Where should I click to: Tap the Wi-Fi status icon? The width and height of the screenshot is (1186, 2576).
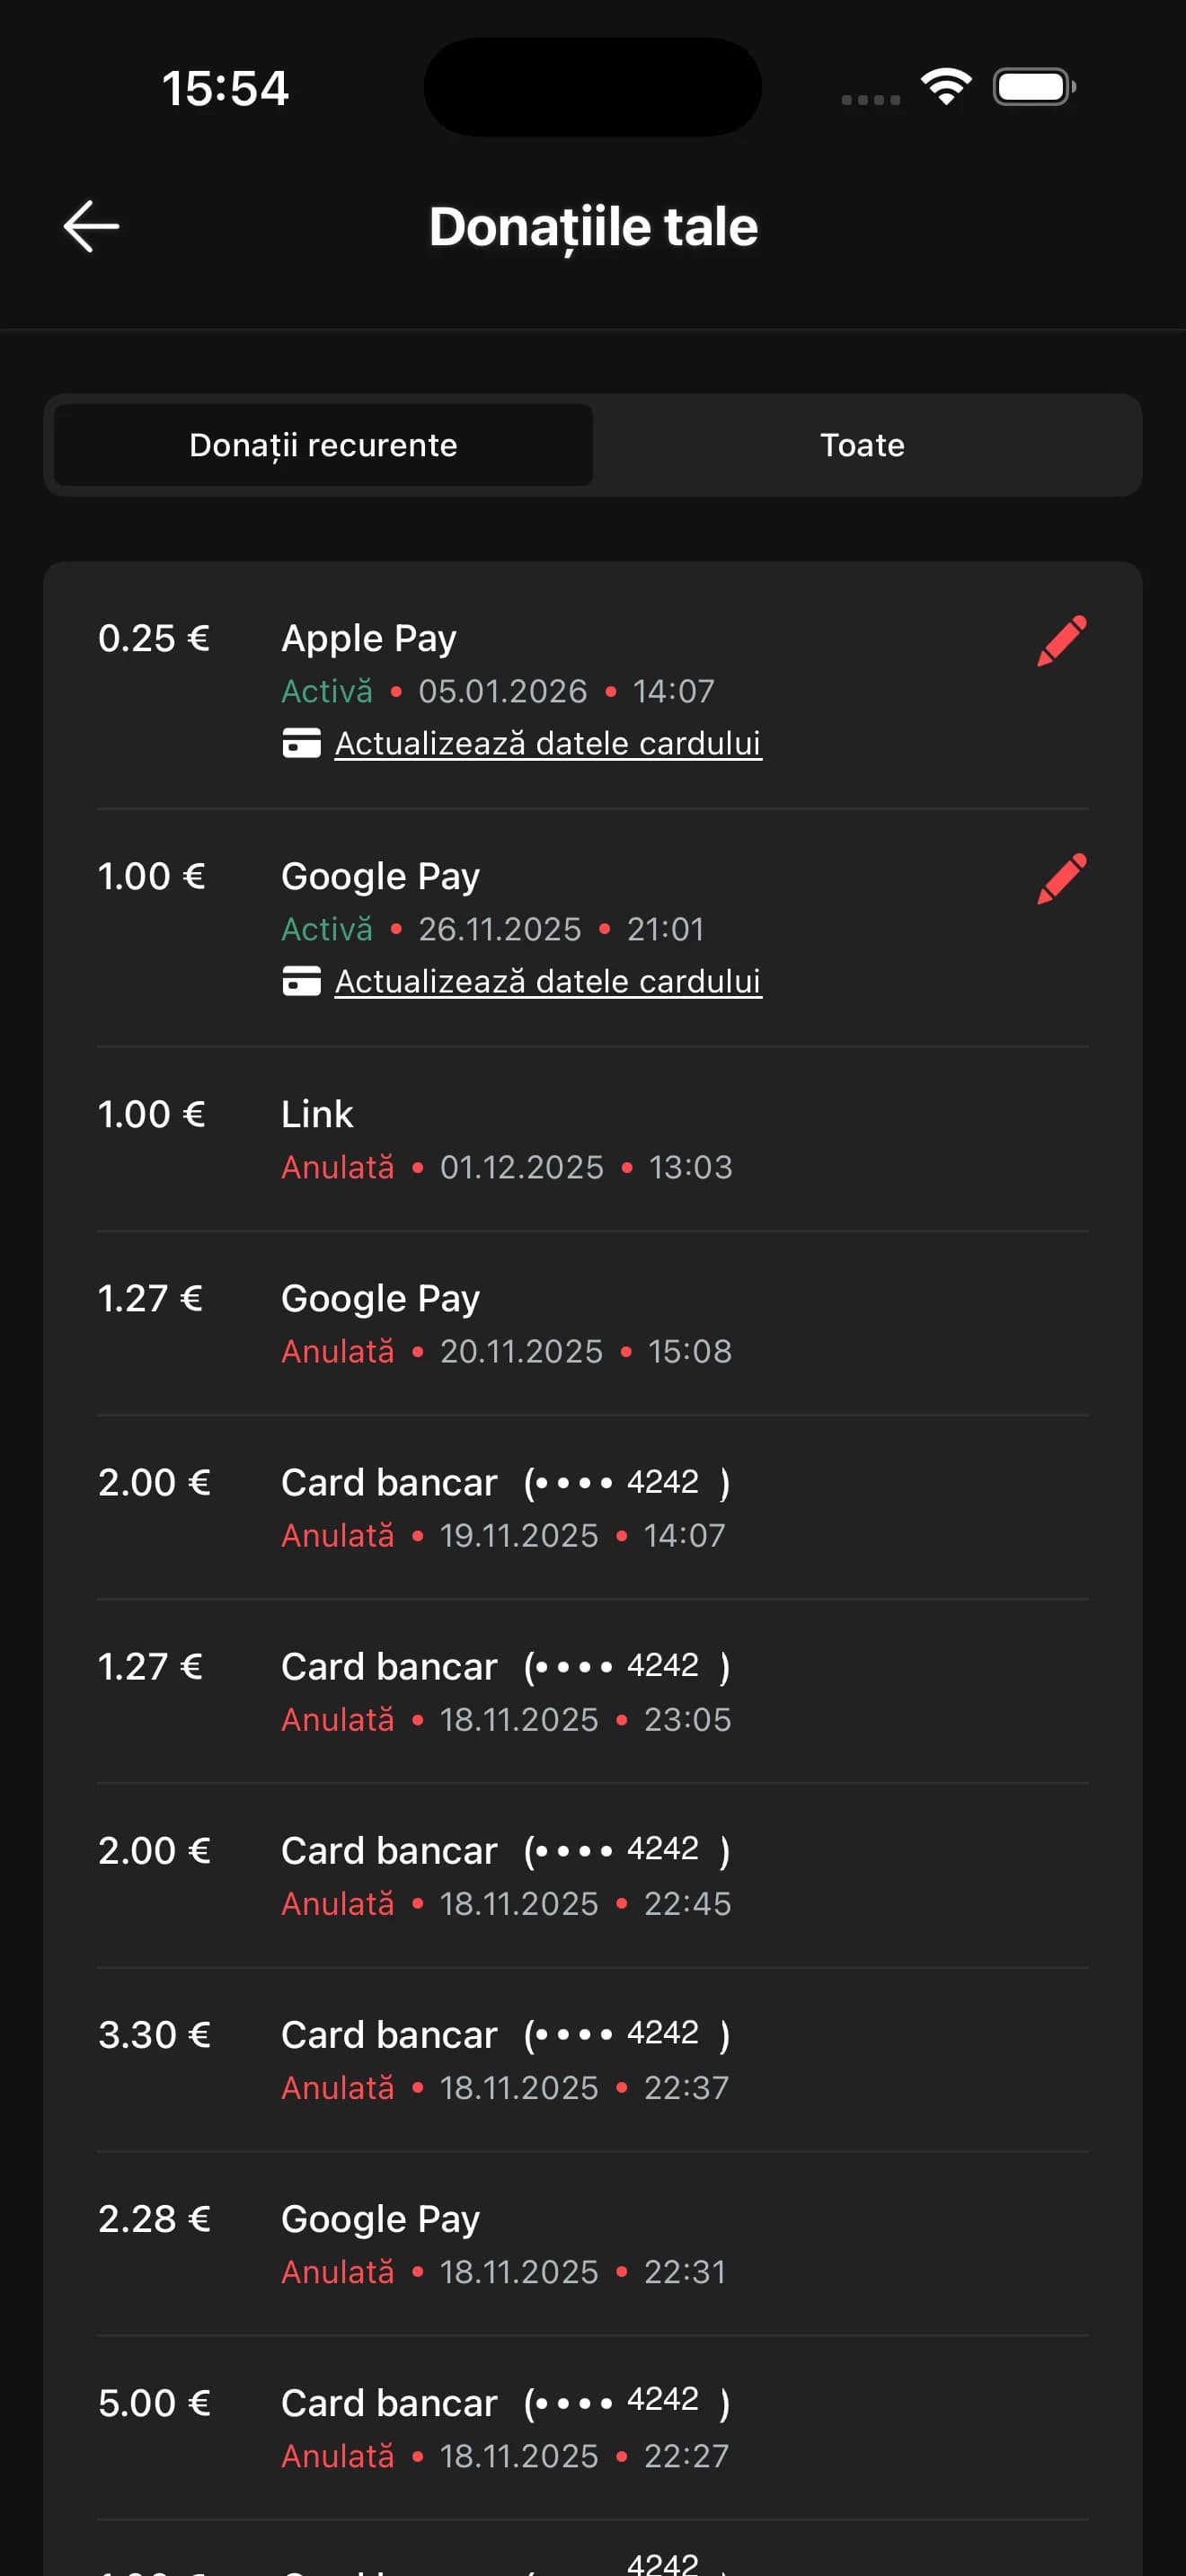(946, 87)
